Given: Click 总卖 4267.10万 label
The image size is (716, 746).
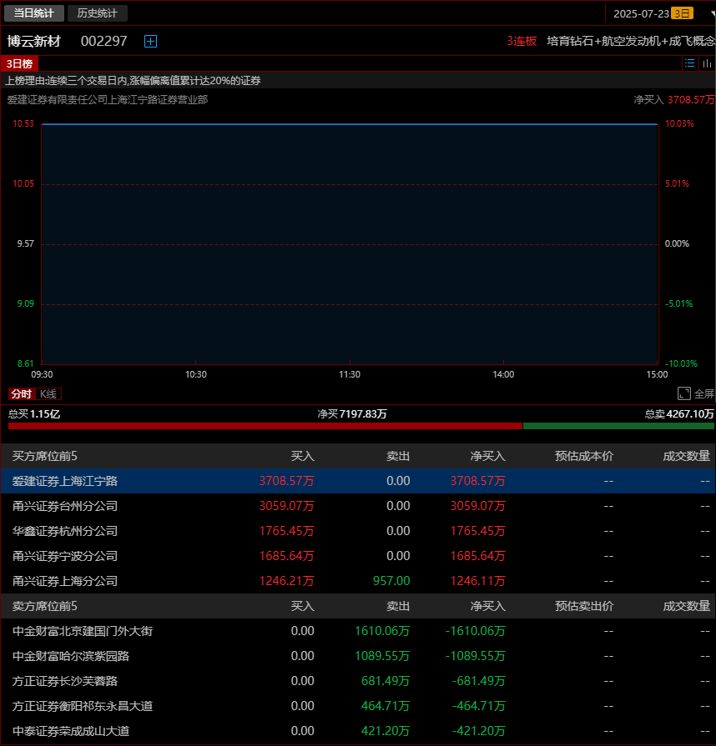Looking at the screenshot, I should (x=679, y=414).
